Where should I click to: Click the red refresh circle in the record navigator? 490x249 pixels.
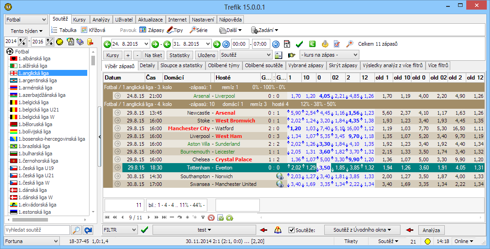pyautogui.click(x=211, y=218)
